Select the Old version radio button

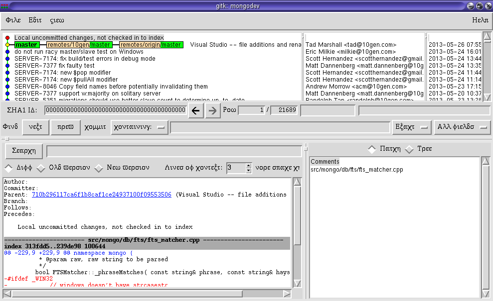tap(41, 168)
